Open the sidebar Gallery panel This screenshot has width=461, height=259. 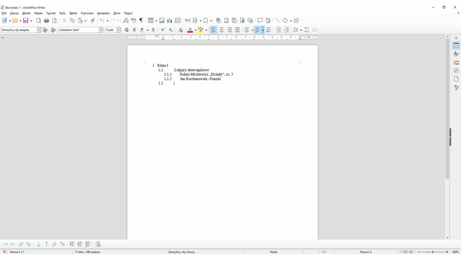click(456, 62)
